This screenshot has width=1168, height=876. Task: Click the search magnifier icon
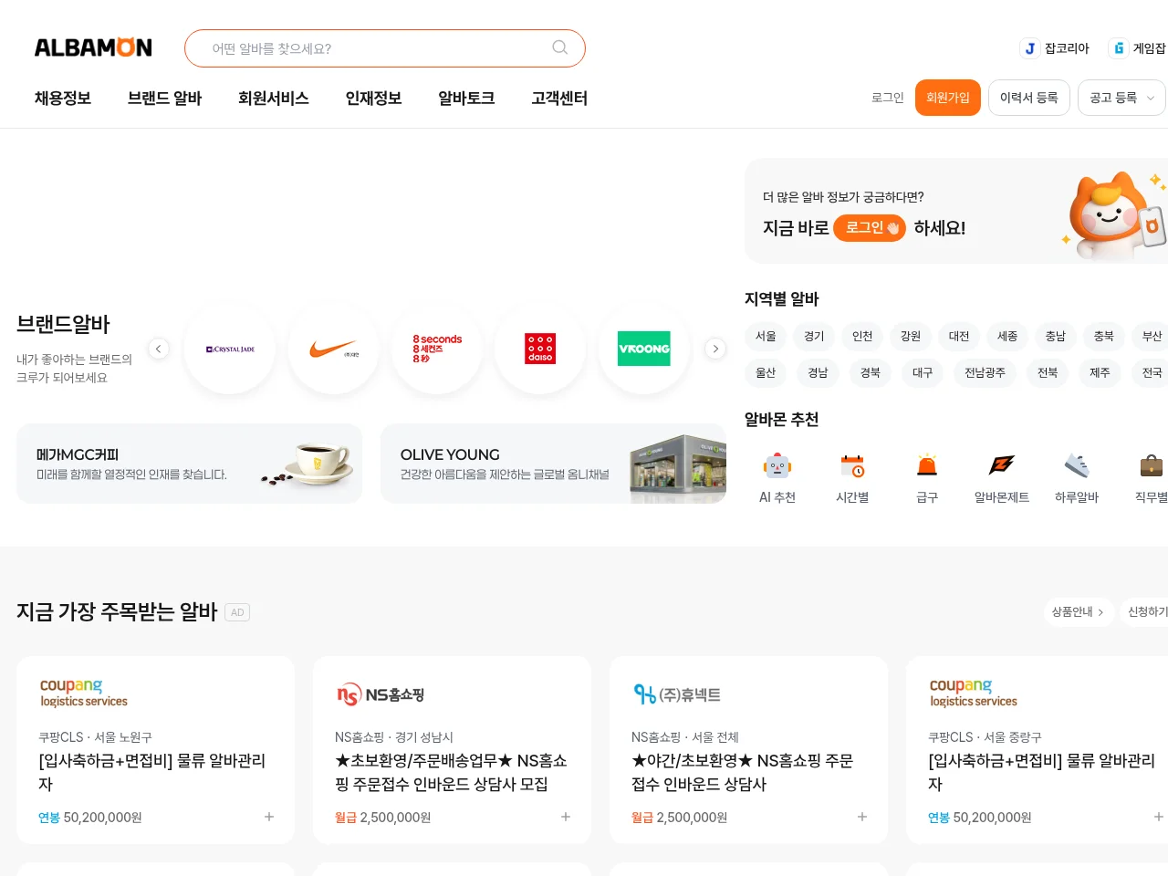click(x=560, y=47)
